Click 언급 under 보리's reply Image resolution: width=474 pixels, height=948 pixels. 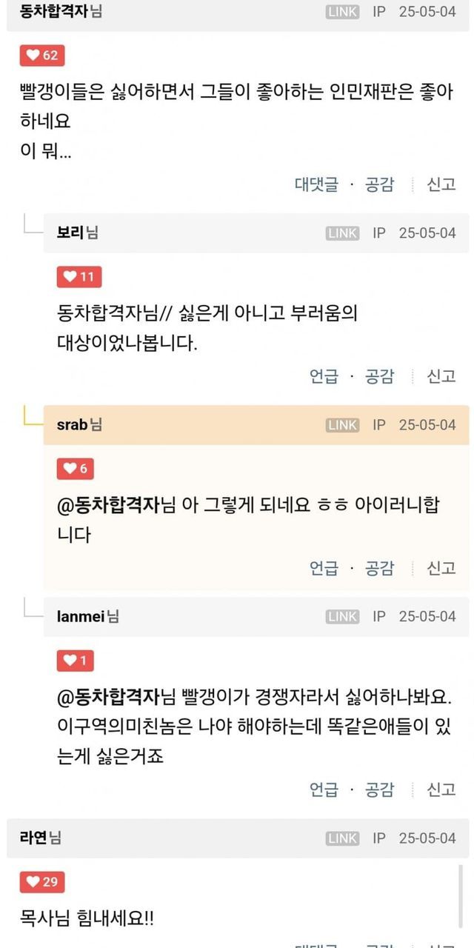click(x=324, y=376)
